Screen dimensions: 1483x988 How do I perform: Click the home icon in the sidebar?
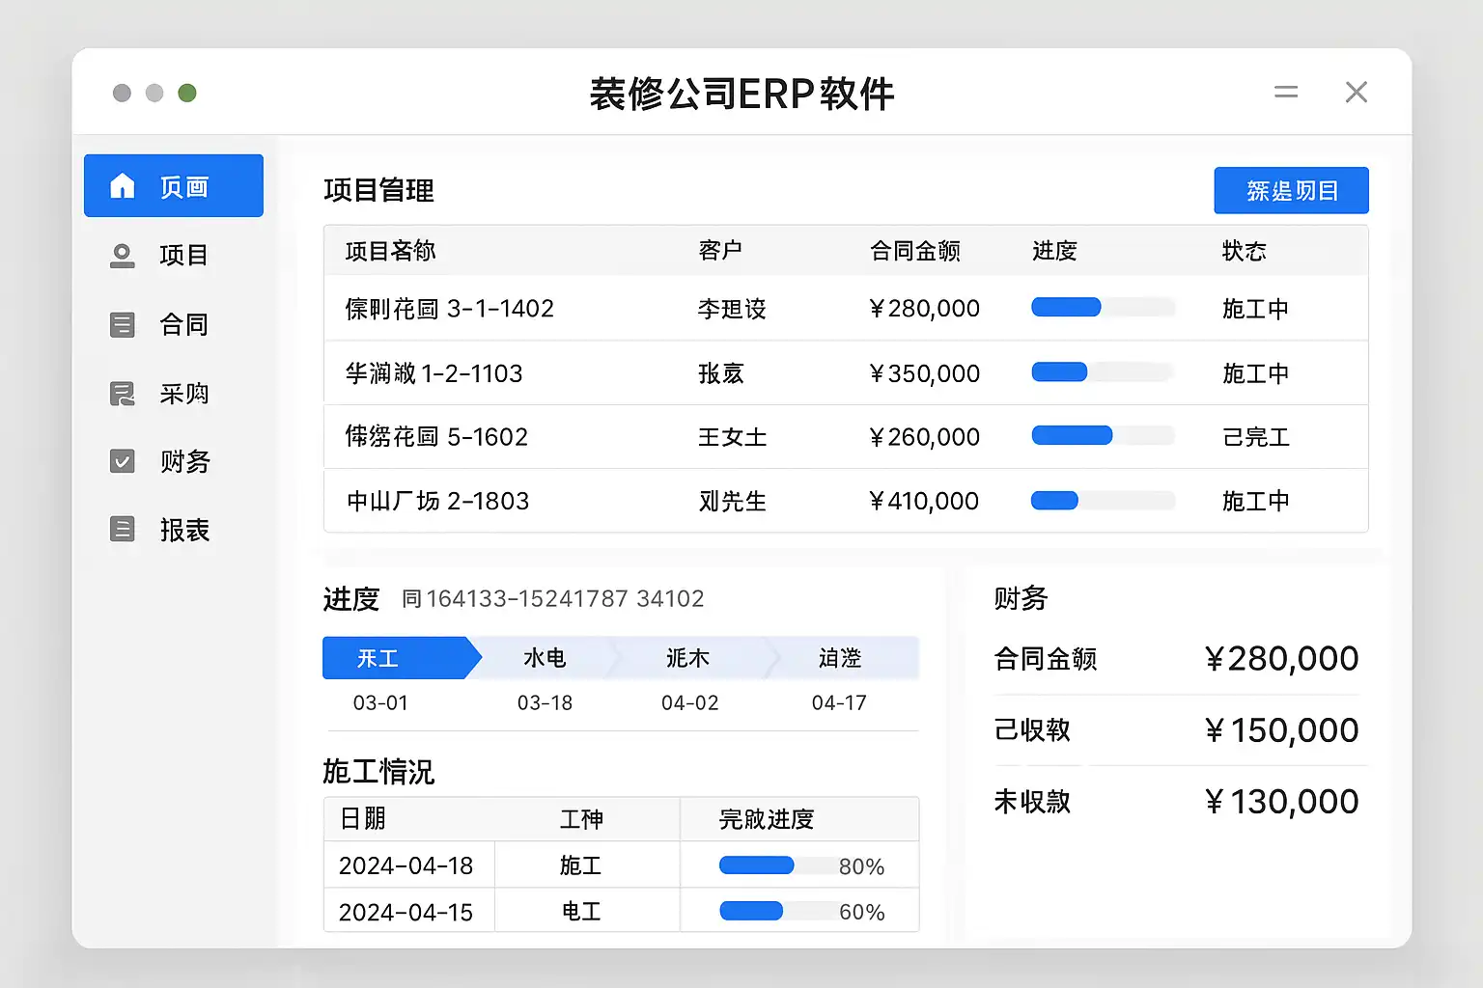(x=123, y=186)
